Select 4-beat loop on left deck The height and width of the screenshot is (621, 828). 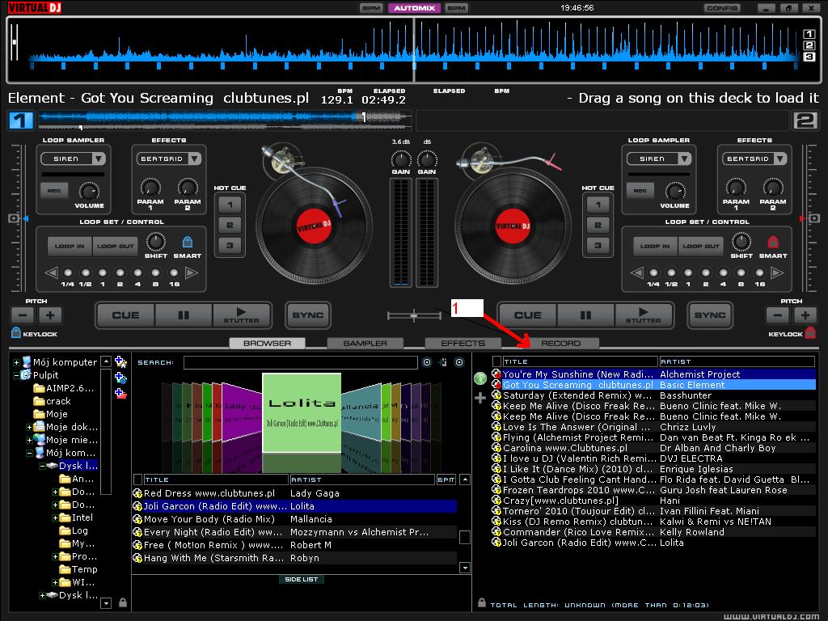[137, 273]
